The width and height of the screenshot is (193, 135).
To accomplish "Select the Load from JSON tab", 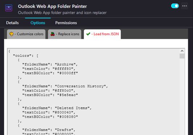I will pyautogui.click(x=102, y=34).
